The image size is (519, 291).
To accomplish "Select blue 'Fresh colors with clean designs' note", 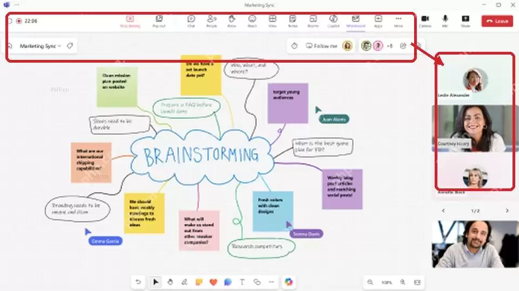I will click(272, 211).
